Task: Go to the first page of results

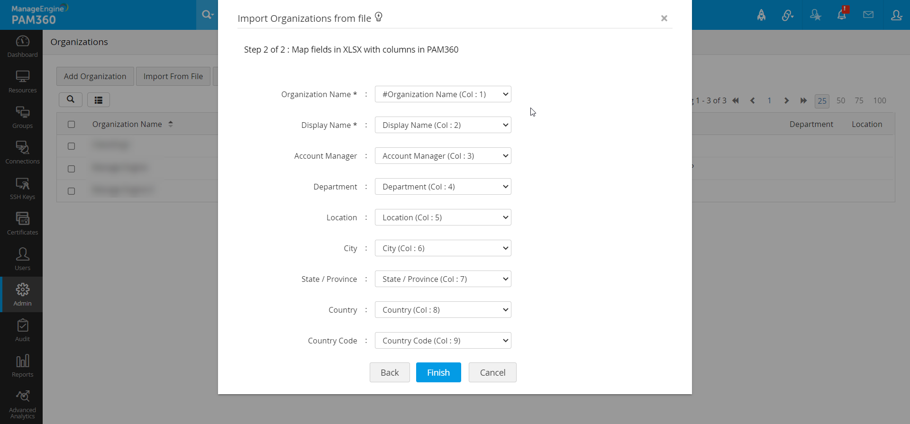Action: pyautogui.click(x=736, y=100)
